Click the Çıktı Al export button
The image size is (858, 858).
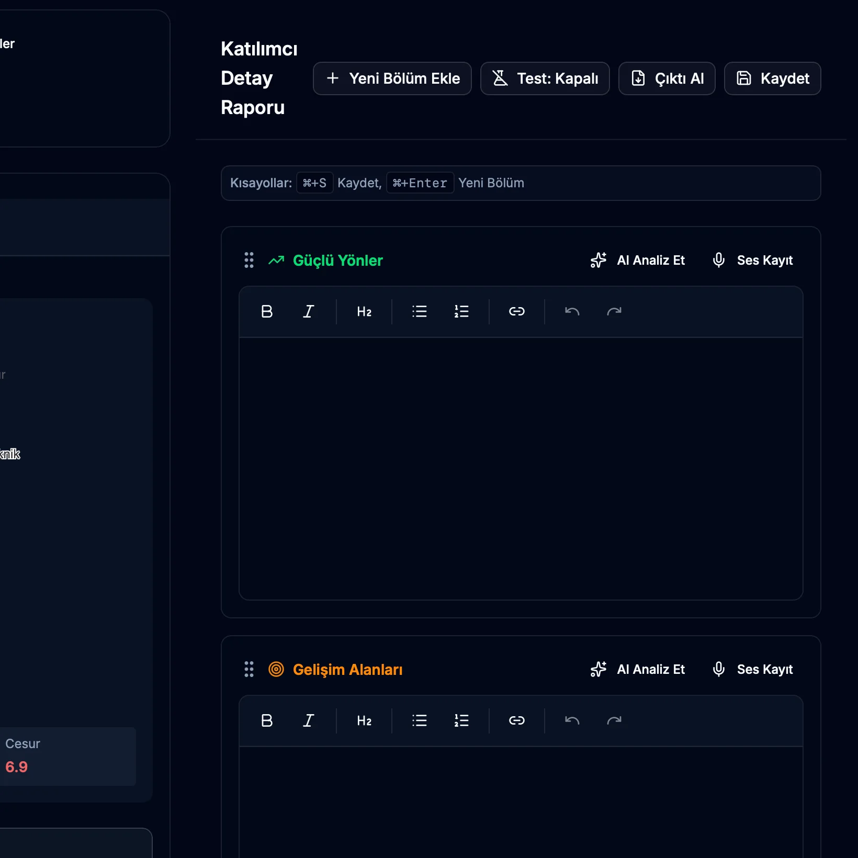tap(667, 78)
